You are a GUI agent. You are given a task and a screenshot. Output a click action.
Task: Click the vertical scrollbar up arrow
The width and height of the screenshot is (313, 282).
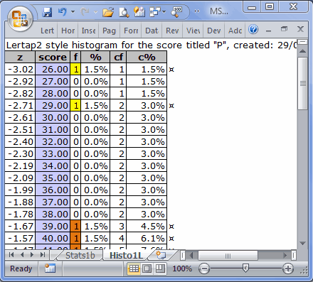coord(302,50)
